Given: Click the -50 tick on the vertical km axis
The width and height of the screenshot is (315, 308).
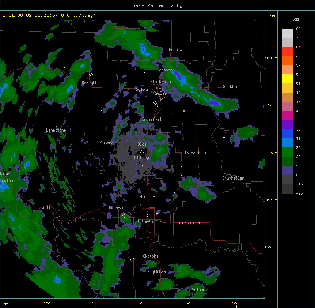Looking at the screenshot, I should tap(268, 200).
